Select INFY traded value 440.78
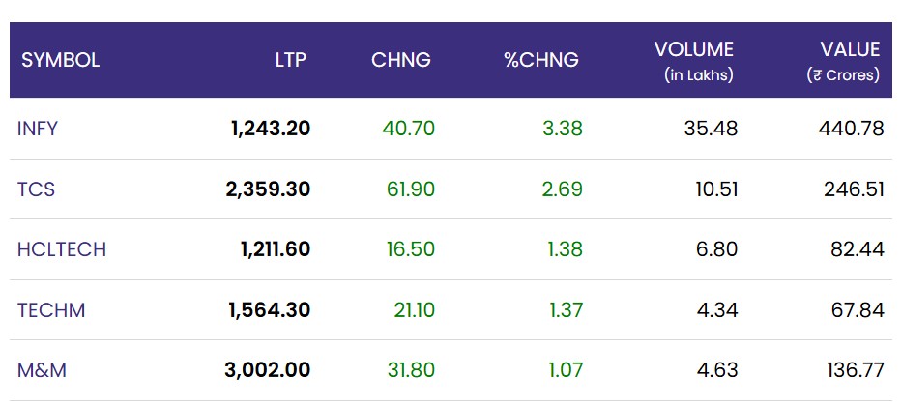902x407 pixels. coord(852,129)
